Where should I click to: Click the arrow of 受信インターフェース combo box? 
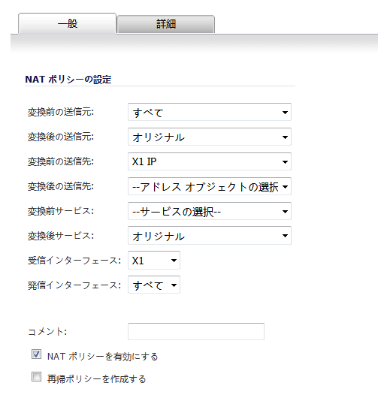174,261
